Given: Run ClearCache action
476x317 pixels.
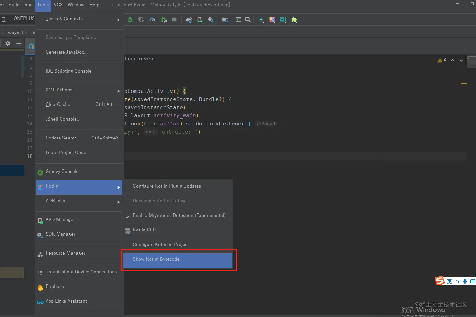Looking at the screenshot, I should (80, 104).
